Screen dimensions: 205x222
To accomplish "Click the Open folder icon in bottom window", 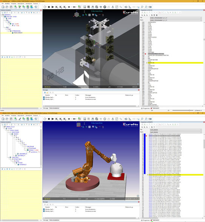I will (x=7, y=119).
